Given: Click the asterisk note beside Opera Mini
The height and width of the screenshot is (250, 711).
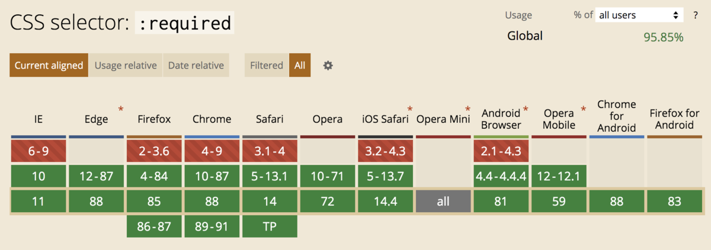Looking at the screenshot, I should click(467, 109).
